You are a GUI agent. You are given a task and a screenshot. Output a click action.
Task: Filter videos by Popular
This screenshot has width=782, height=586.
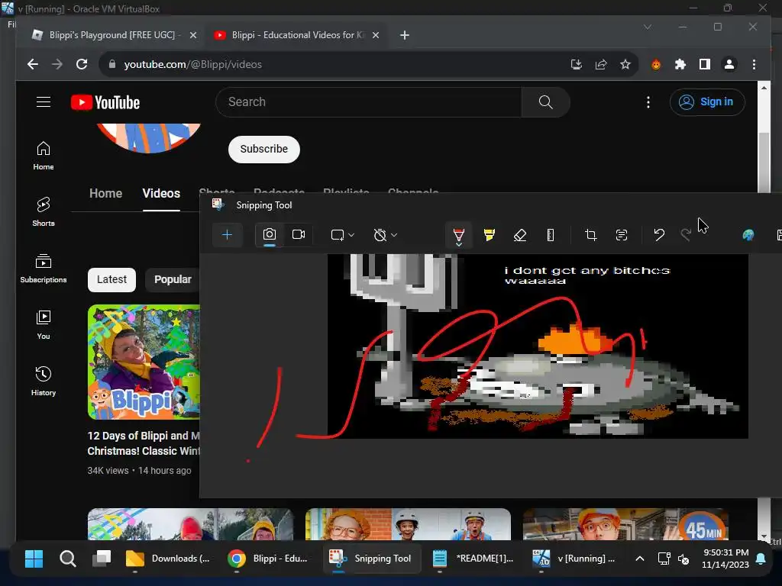pyautogui.click(x=173, y=279)
